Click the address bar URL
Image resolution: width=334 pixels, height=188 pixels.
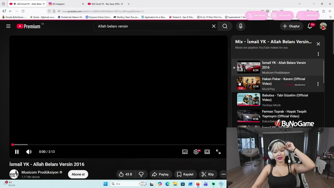(103, 11)
